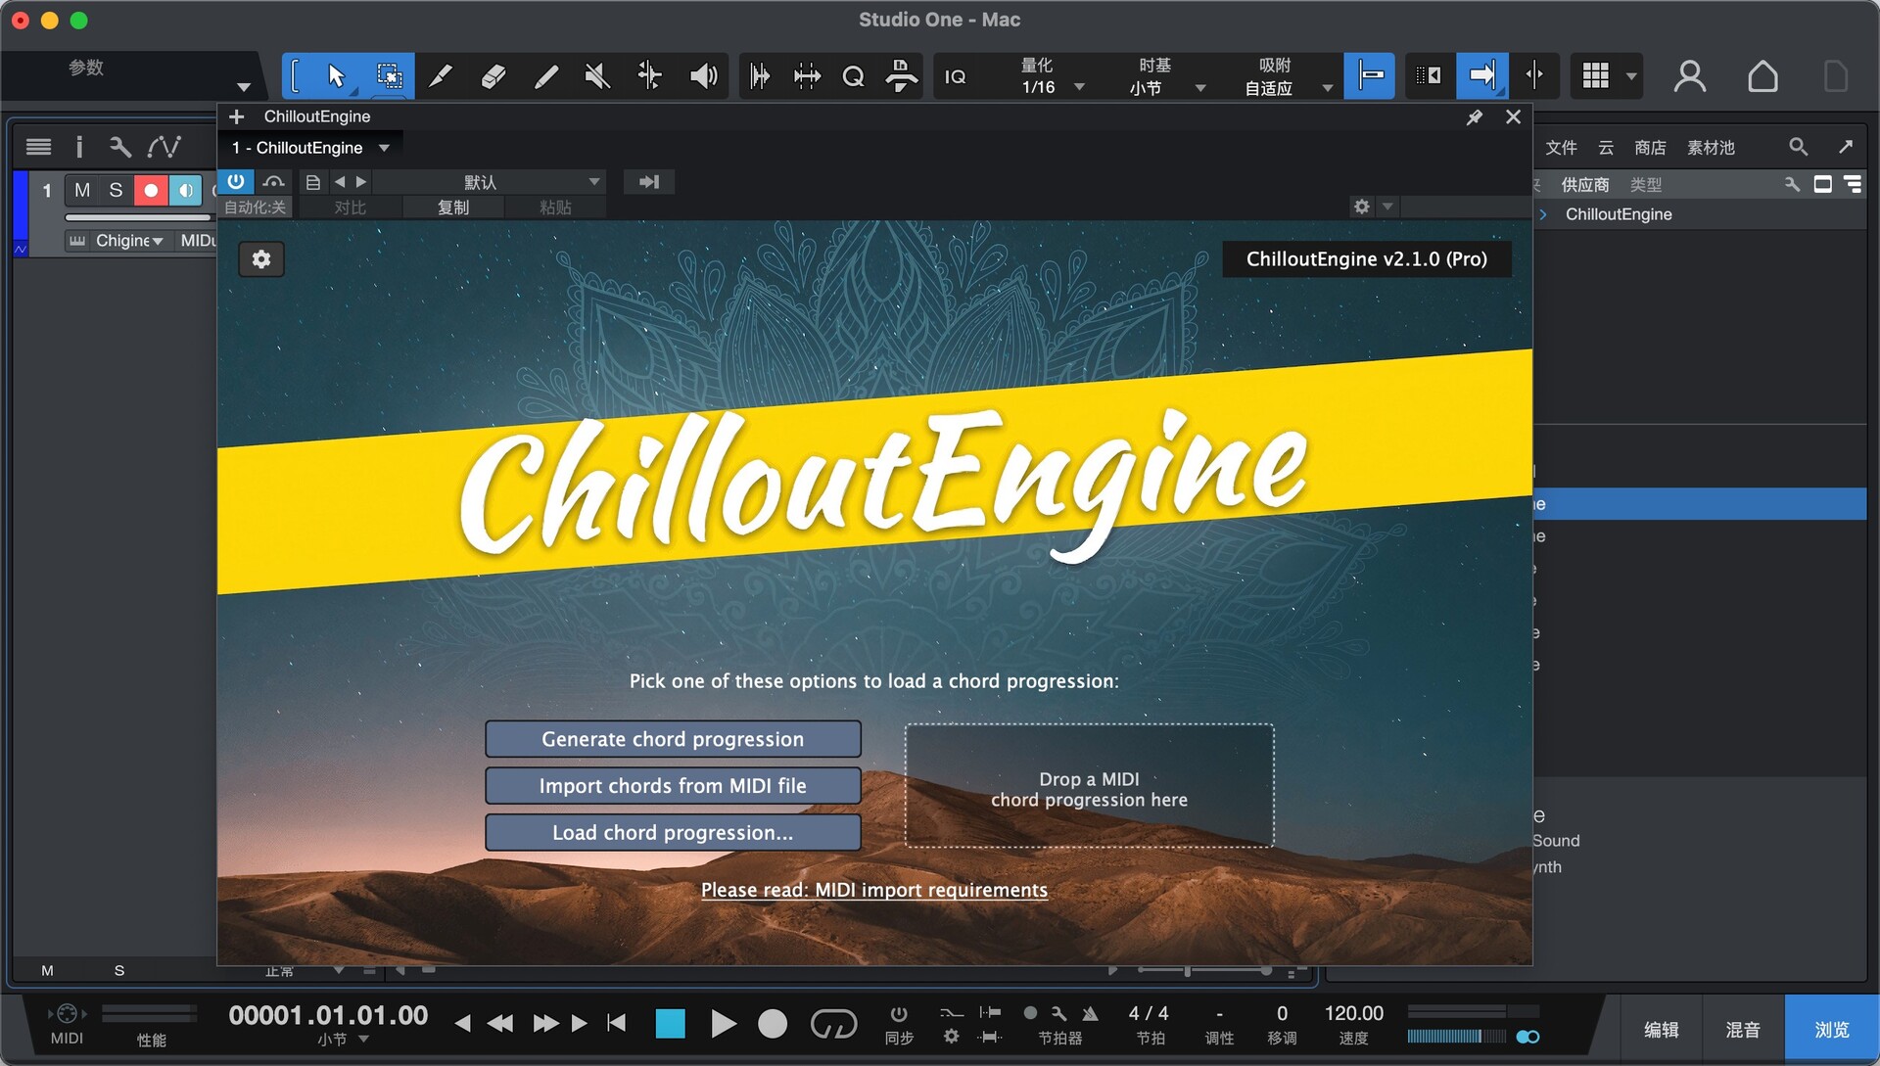Open the track inspector i icon
Screen dimensions: 1880x1066
click(79, 147)
